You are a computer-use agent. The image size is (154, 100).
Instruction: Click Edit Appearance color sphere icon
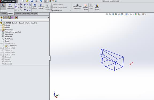tap(136, 14)
